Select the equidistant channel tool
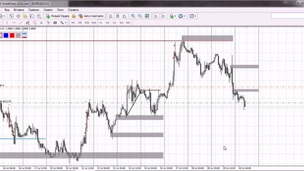304x171 pixels. pos(28,23)
